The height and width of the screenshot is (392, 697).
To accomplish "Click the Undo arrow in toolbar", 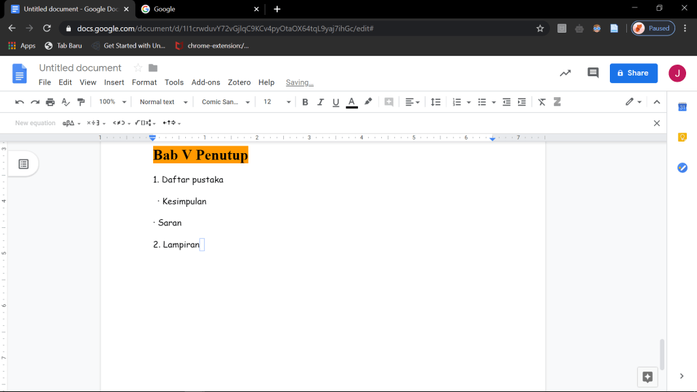I will [x=20, y=102].
